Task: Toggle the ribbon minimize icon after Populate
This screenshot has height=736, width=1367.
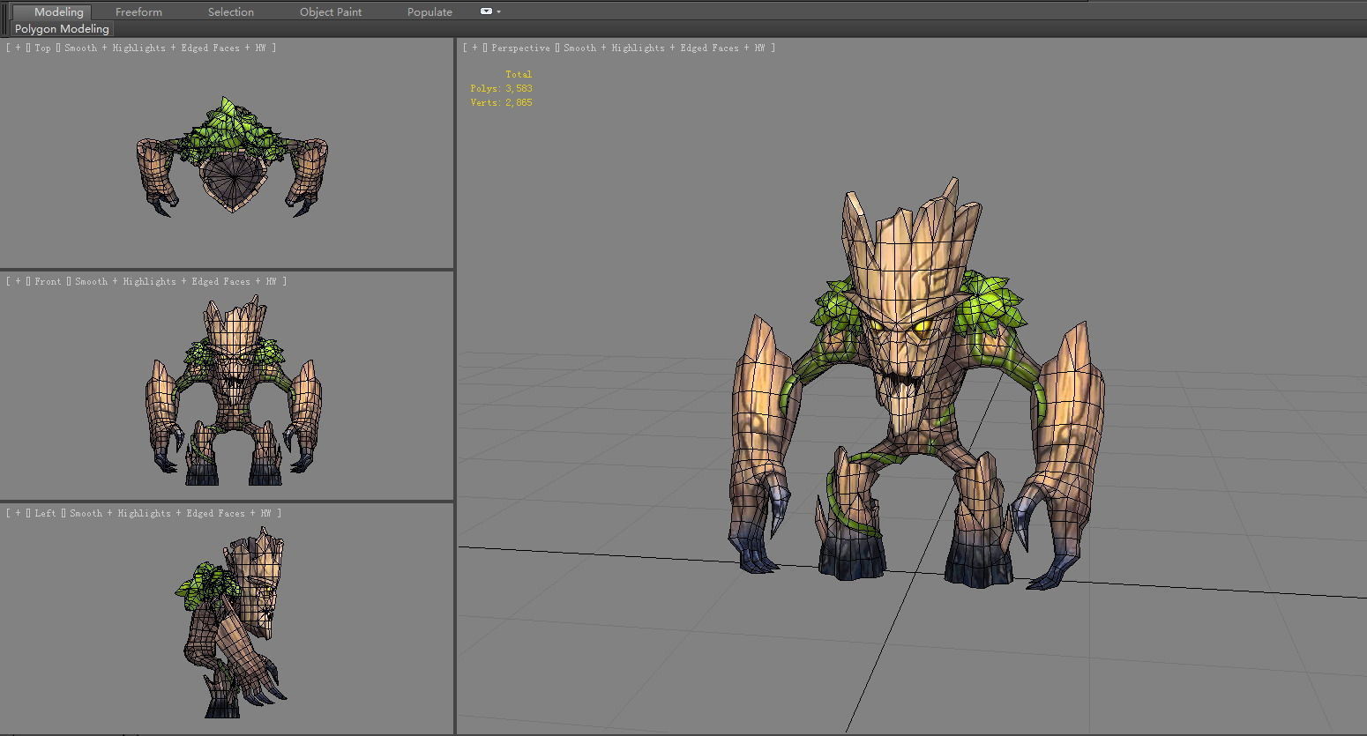Action: [486, 11]
